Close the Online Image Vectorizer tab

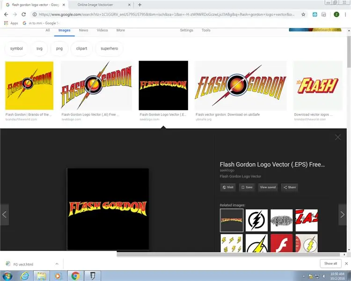[129, 5]
